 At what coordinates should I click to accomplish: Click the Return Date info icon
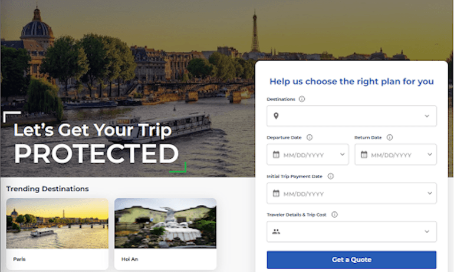(390, 137)
